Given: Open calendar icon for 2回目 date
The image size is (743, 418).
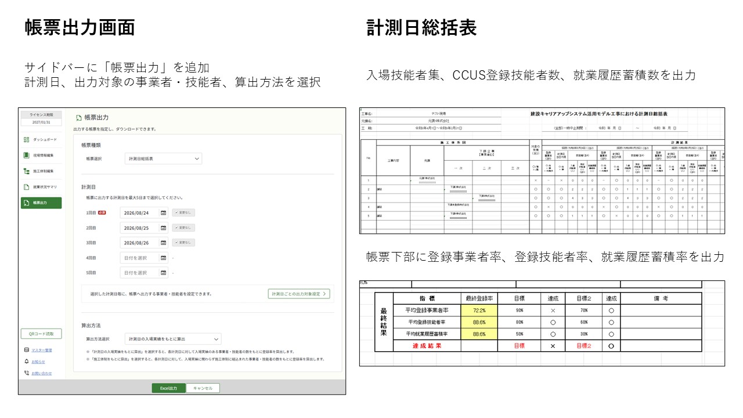Looking at the screenshot, I should click(x=163, y=228).
